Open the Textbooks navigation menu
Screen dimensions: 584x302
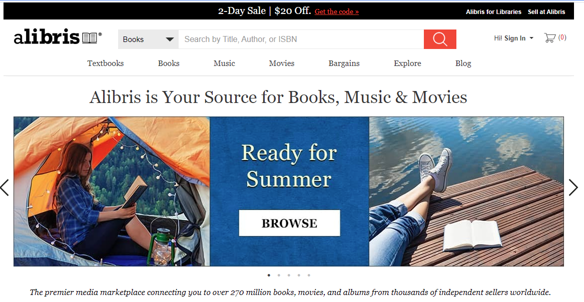[x=106, y=63]
